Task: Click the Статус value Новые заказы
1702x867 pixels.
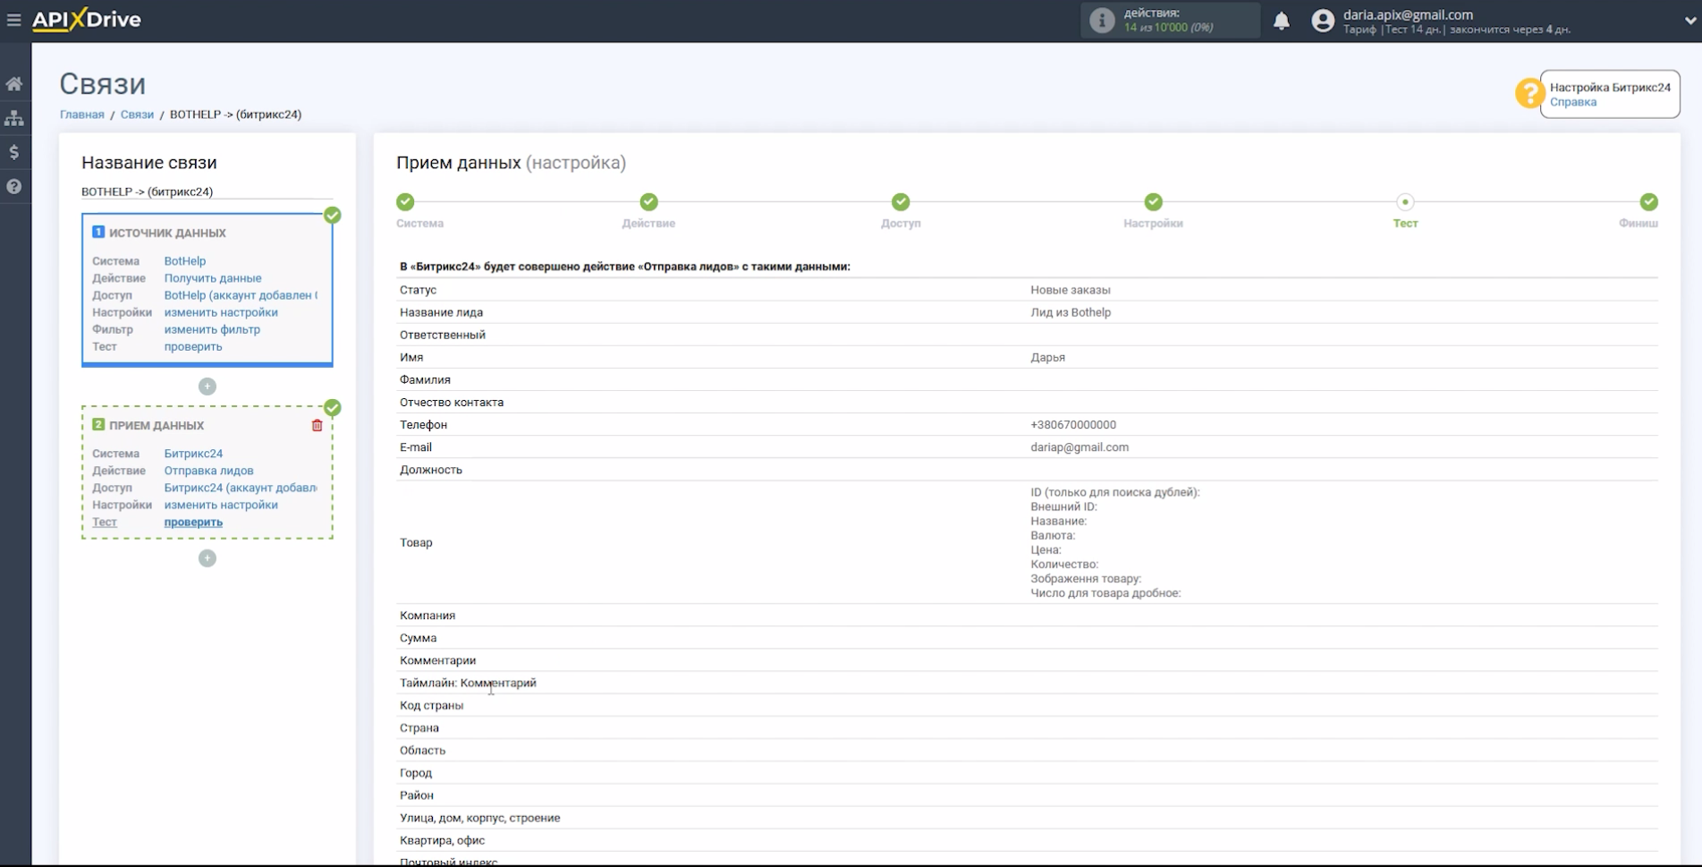Action: pos(1071,290)
